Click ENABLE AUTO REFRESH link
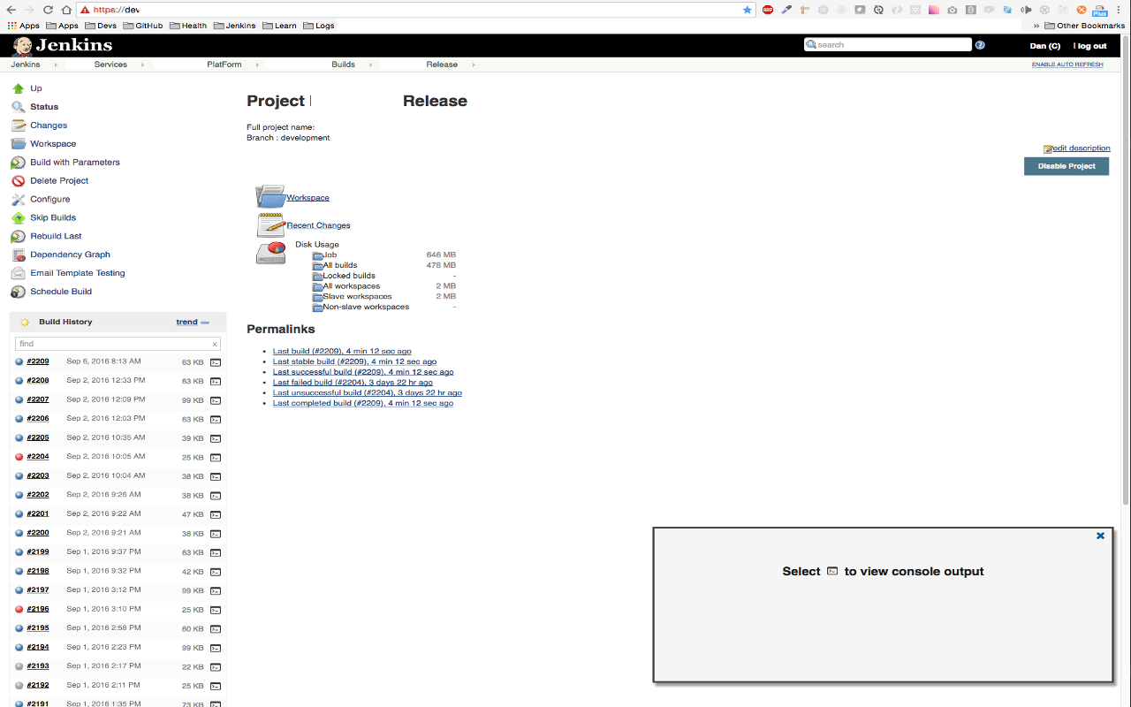 pos(1067,65)
